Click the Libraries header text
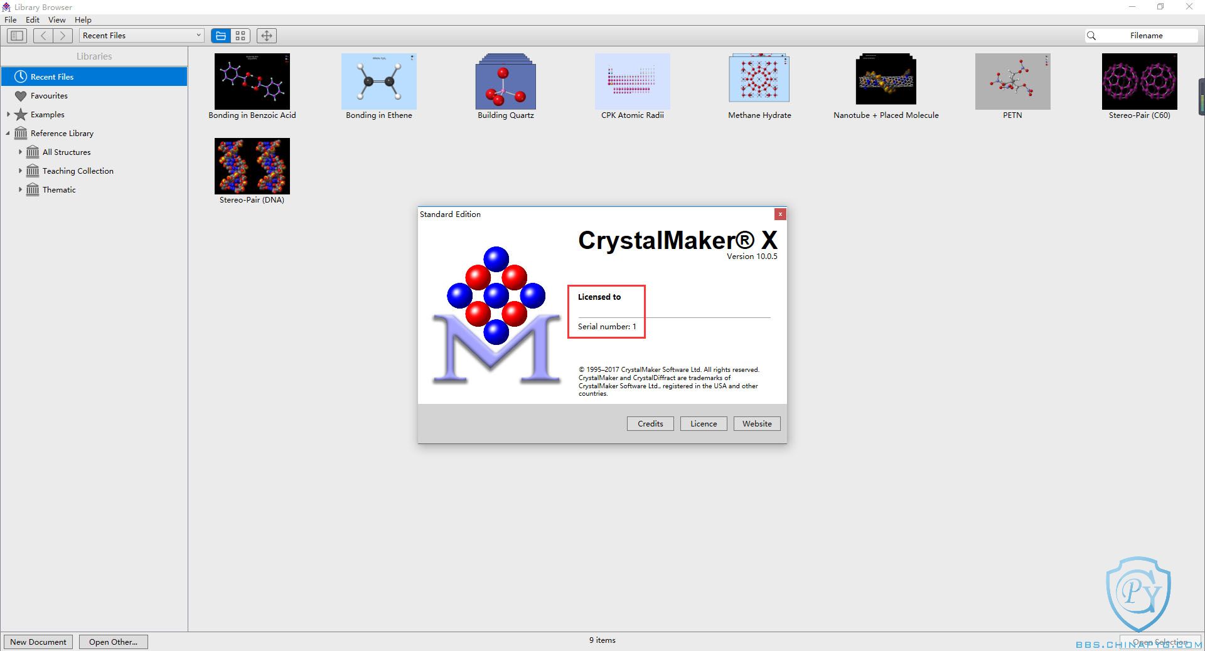 click(94, 56)
